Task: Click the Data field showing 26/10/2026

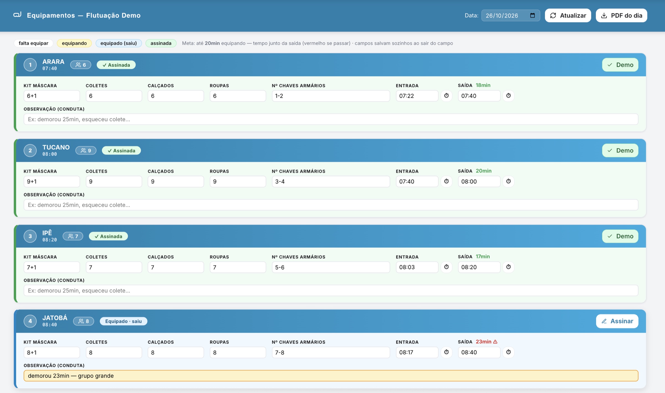Action: [x=510, y=15]
